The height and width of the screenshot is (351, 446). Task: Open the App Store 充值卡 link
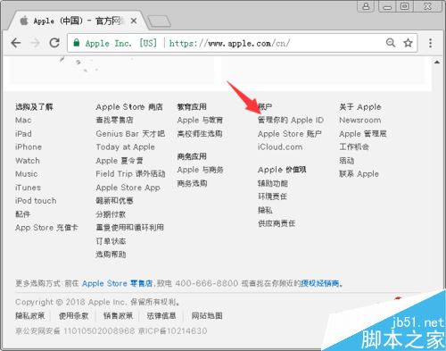pyautogui.click(x=46, y=228)
